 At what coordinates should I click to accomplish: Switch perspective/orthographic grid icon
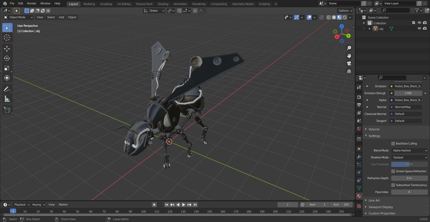coord(349,71)
